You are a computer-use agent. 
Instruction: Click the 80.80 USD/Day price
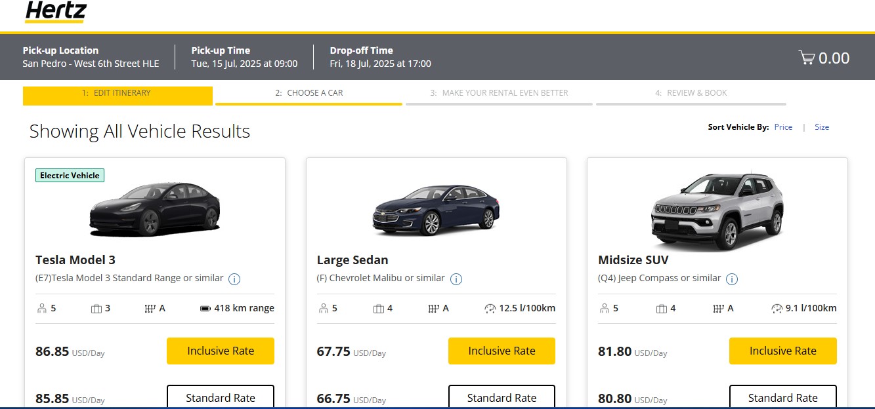tap(633, 399)
